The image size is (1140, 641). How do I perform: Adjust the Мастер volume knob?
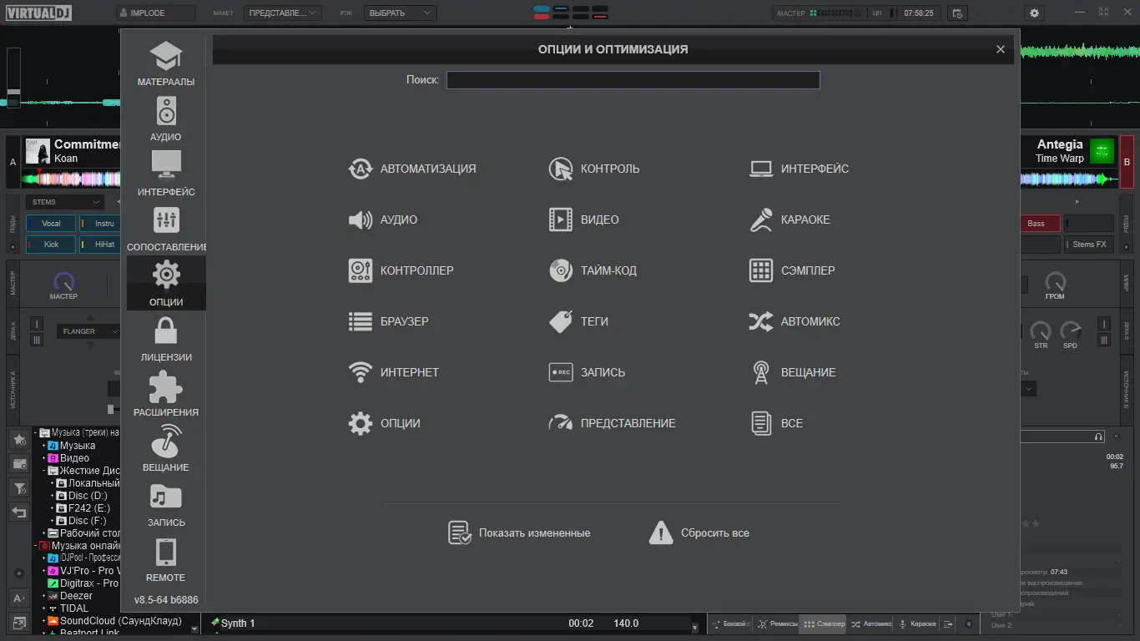63,282
